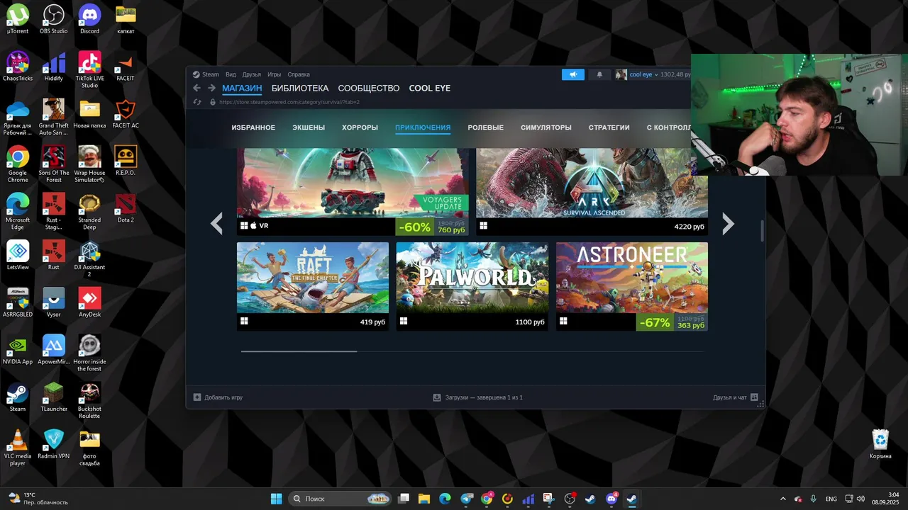Open Друзья и чат panel

point(736,397)
